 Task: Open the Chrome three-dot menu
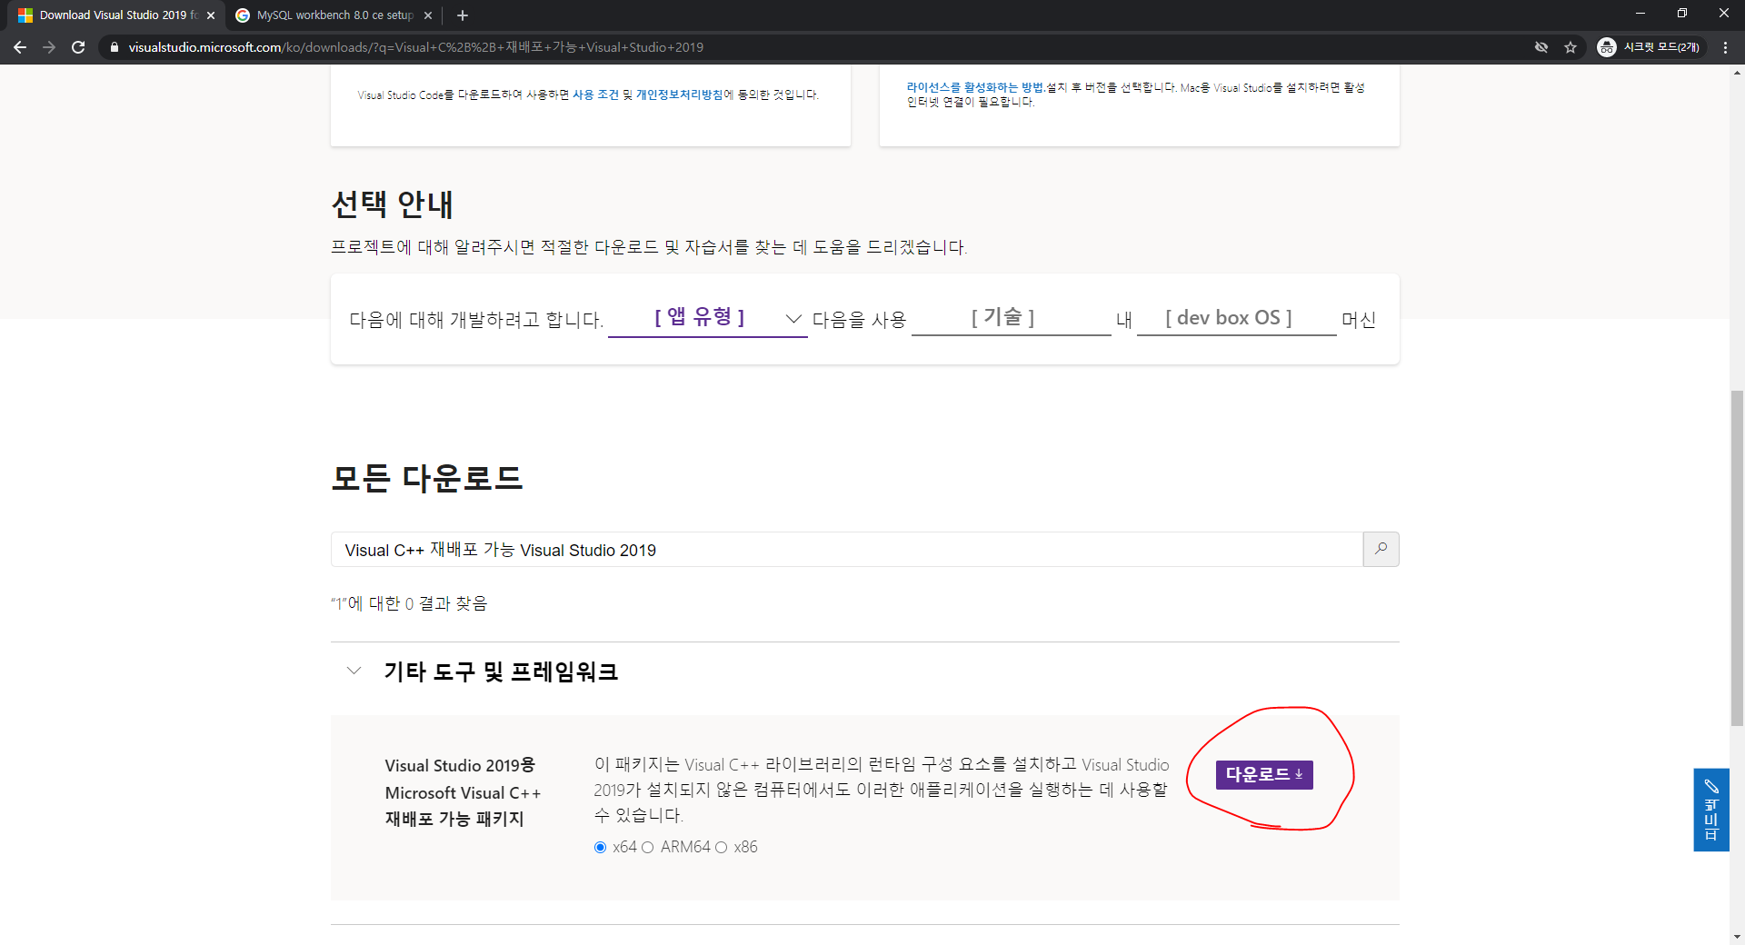point(1725,47)
